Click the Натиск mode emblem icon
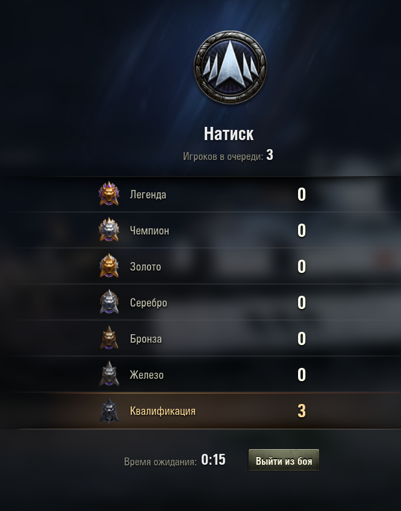The image size is (401, 511). (x=230, y=67)
